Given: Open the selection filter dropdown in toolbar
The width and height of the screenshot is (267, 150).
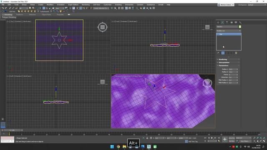Looking at the screenshot, I should 23,8.
